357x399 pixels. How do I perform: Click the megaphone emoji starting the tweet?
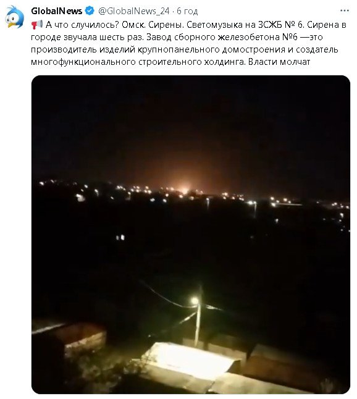37,25
